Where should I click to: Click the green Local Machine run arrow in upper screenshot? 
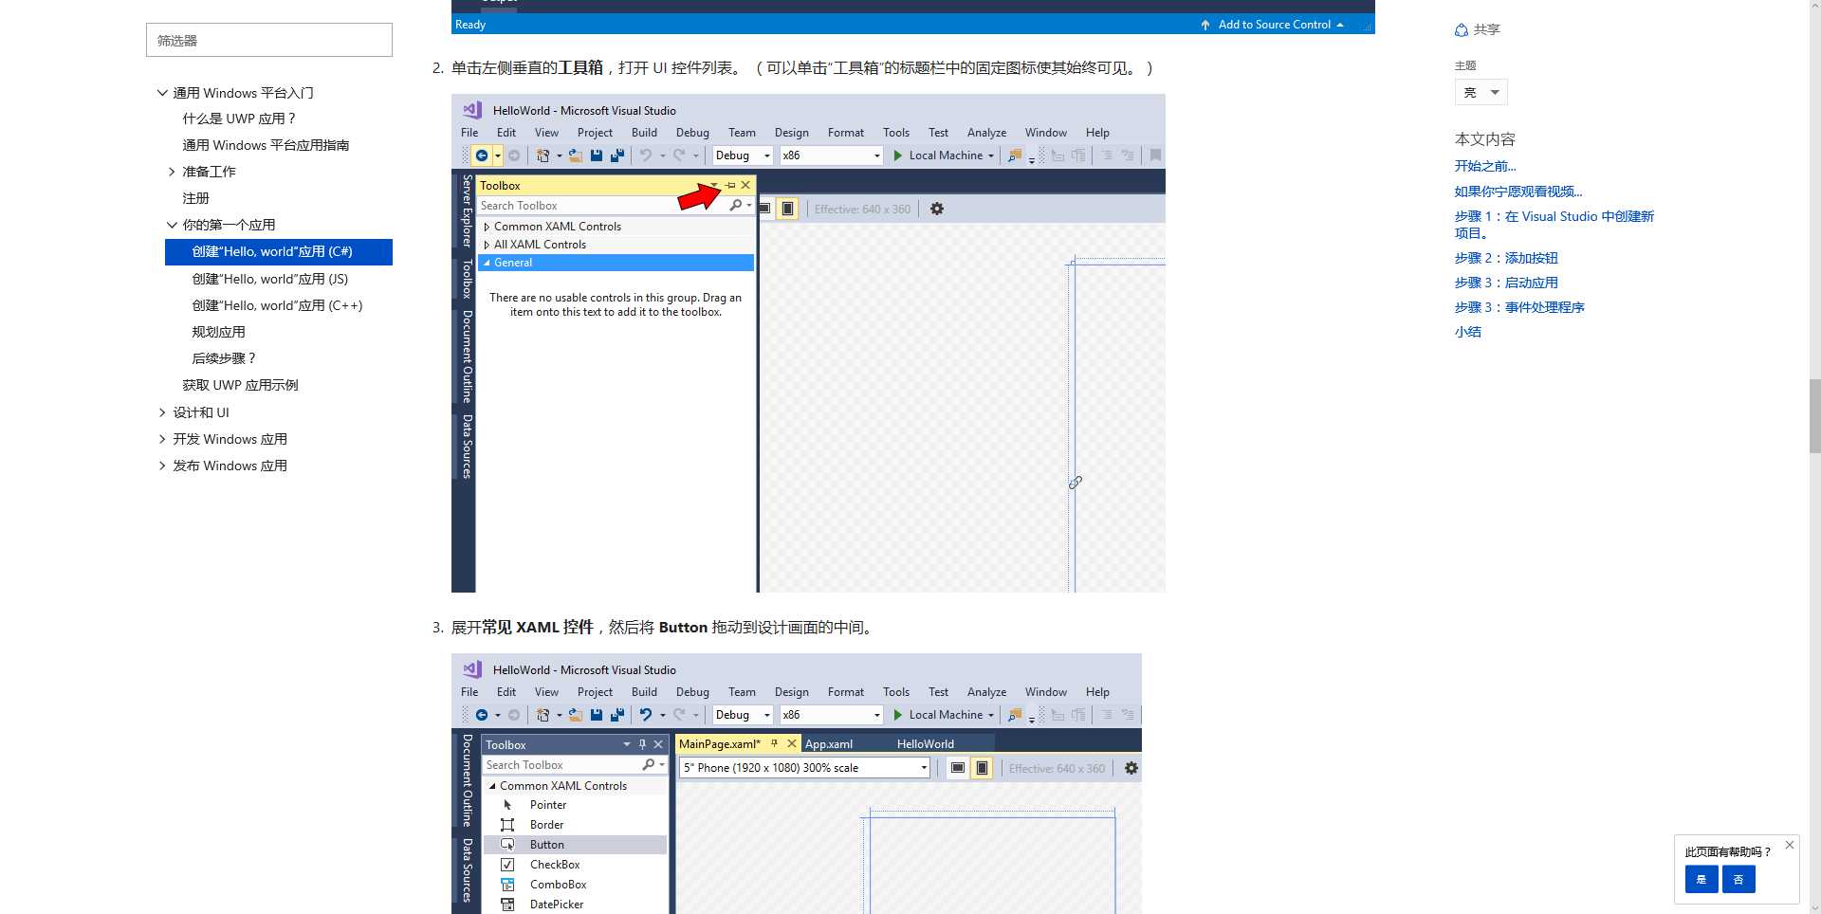coord(898,155)
